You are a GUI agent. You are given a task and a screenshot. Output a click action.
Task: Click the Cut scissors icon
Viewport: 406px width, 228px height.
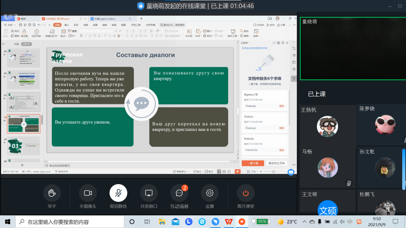[x=12, y=31]
